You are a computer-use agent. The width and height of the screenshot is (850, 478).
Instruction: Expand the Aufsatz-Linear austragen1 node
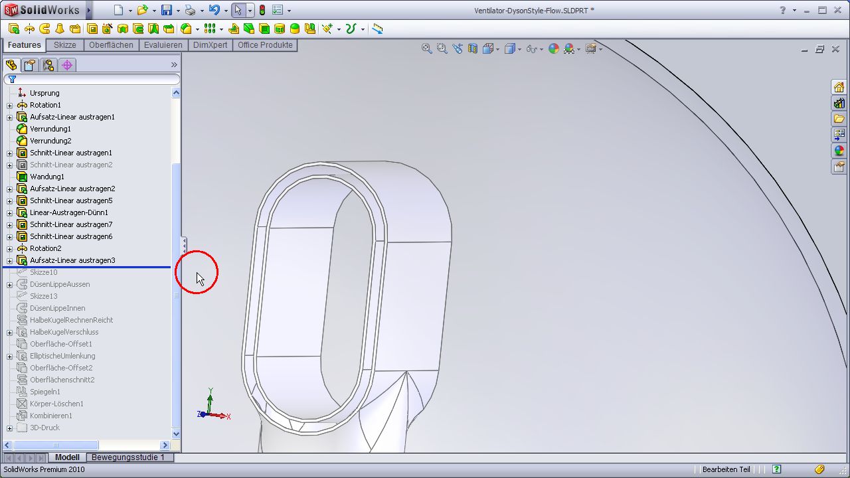pyautogui.click(x=9, y=117)
